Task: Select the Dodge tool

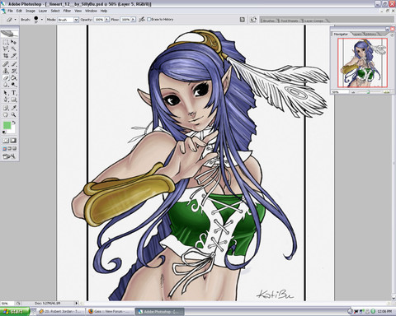Action: click(13, 85)
